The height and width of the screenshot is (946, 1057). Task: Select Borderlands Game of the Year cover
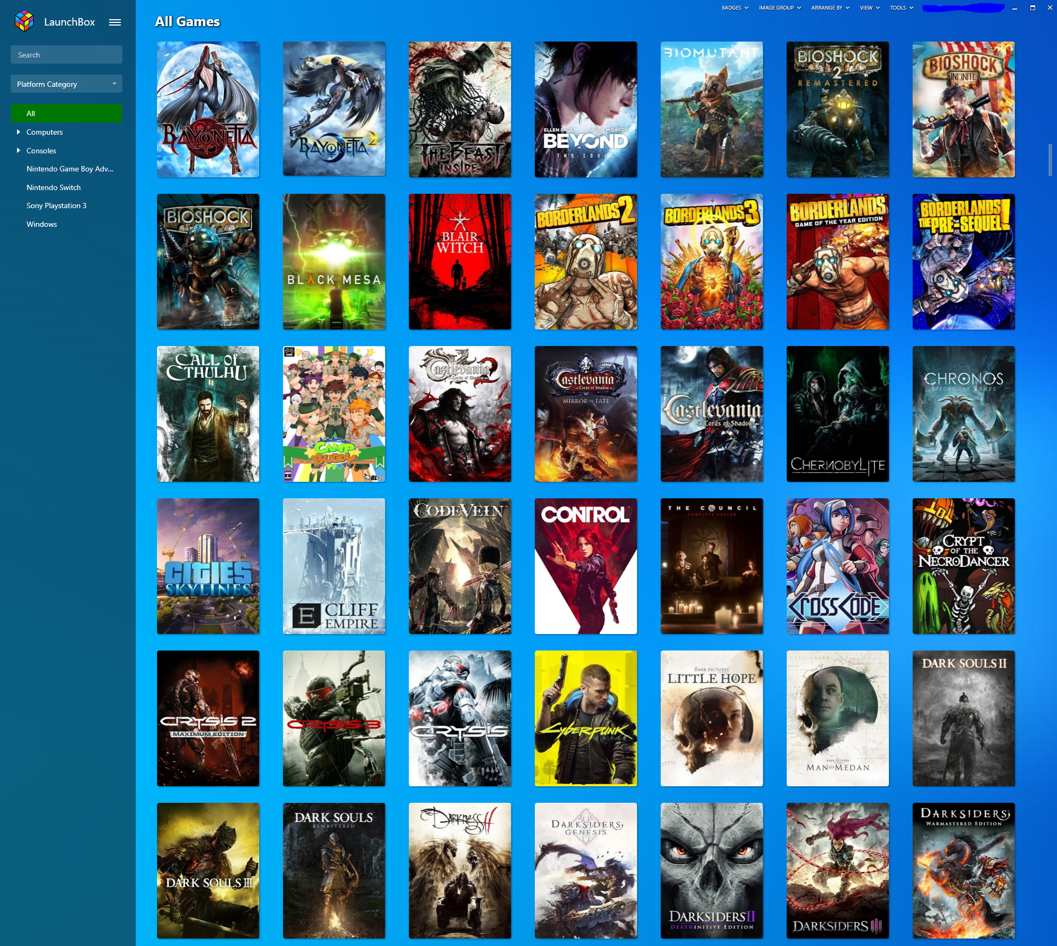pyautogui.click(x=838, y=262)
